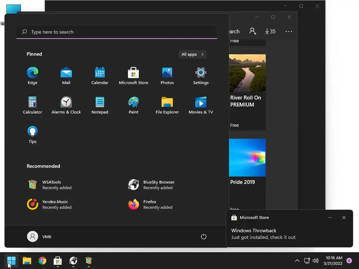The image size is (359, 269).
Task: Open Store downloads showing 35
Action: (x=270, y=31)
